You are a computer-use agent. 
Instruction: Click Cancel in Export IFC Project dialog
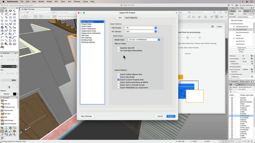[x=160, y=116]
